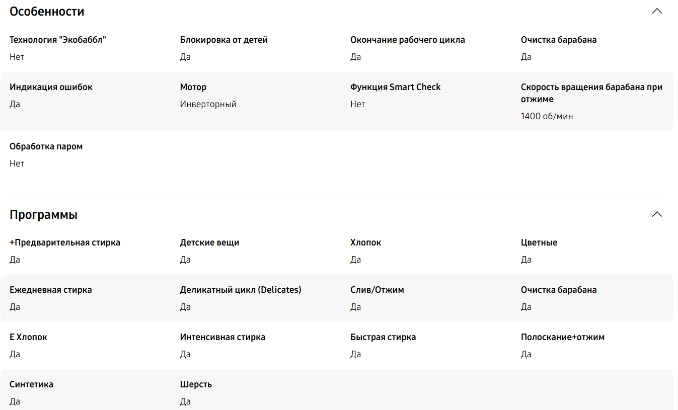Collapse the Программы section chevron
Image resolution: width=678 pixels, height=410 pixels.
[657, 214]
